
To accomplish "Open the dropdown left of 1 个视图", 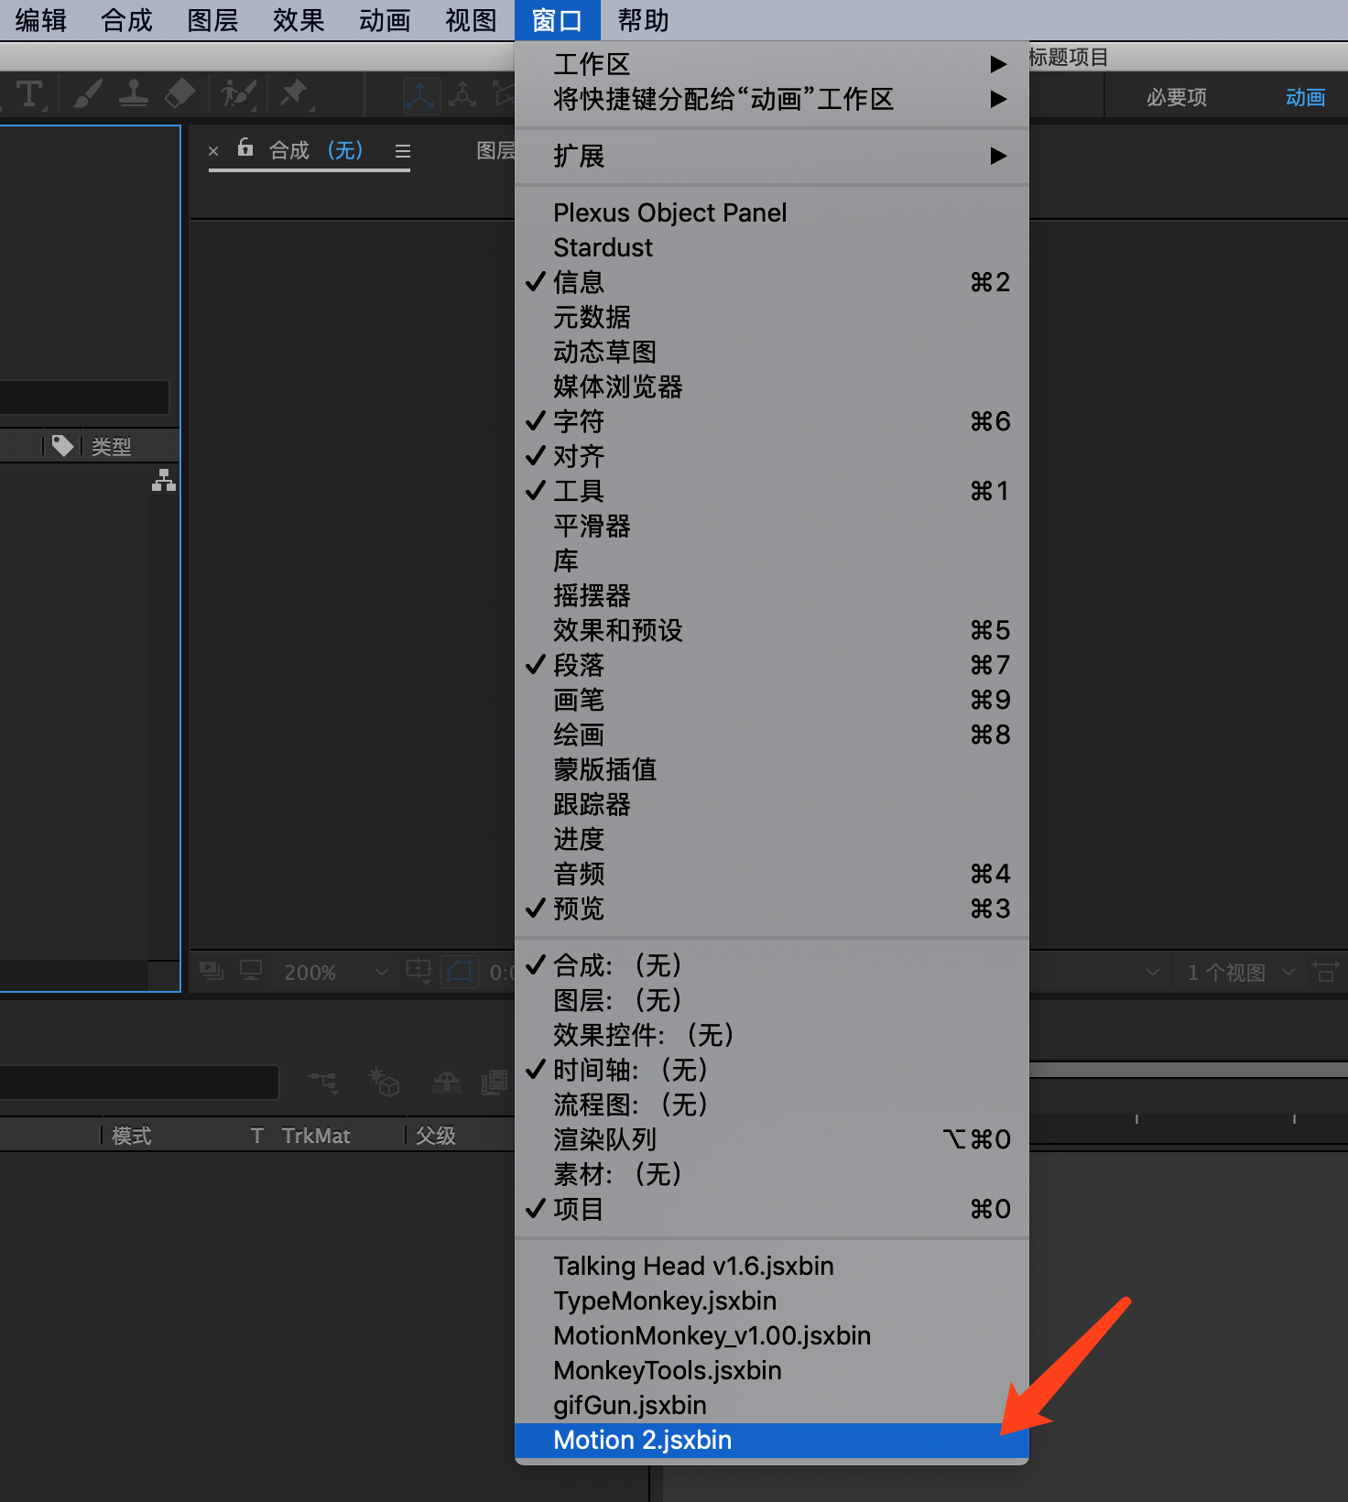I will pyautogui.click(x=1153, y=972).
